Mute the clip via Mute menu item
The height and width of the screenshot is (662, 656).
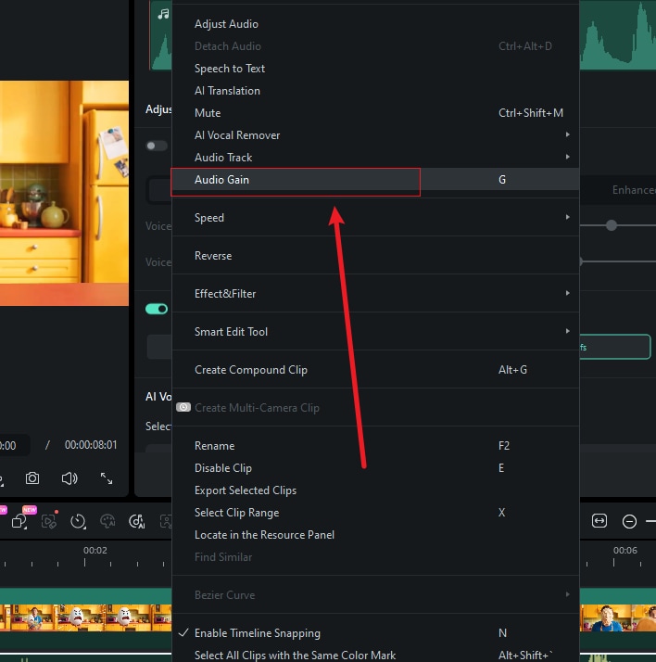(375, 113)
